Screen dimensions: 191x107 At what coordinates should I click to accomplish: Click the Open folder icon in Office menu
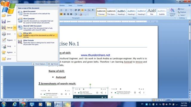(x=4, y=15)
